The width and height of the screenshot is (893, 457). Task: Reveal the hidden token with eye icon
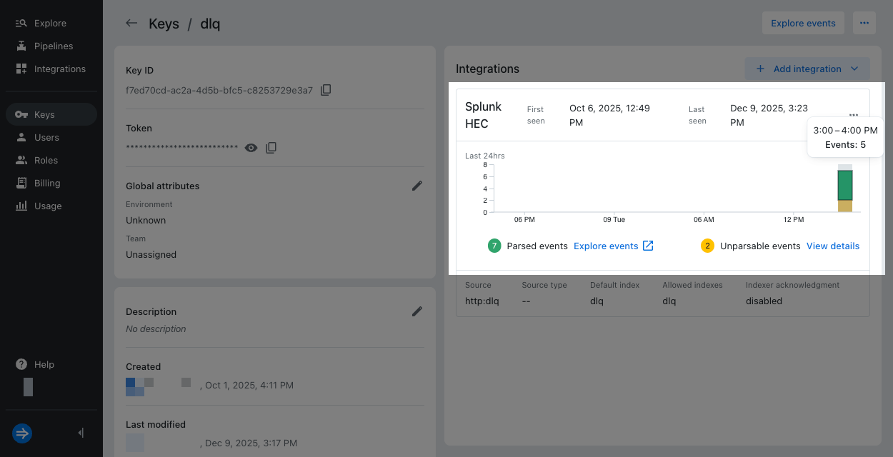pos(251,148)
